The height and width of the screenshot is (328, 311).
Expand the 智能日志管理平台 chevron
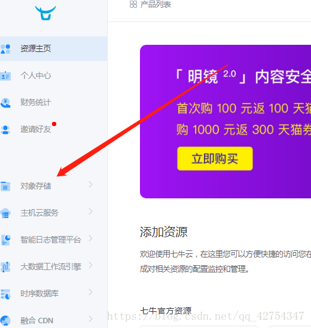click(90, 238)
